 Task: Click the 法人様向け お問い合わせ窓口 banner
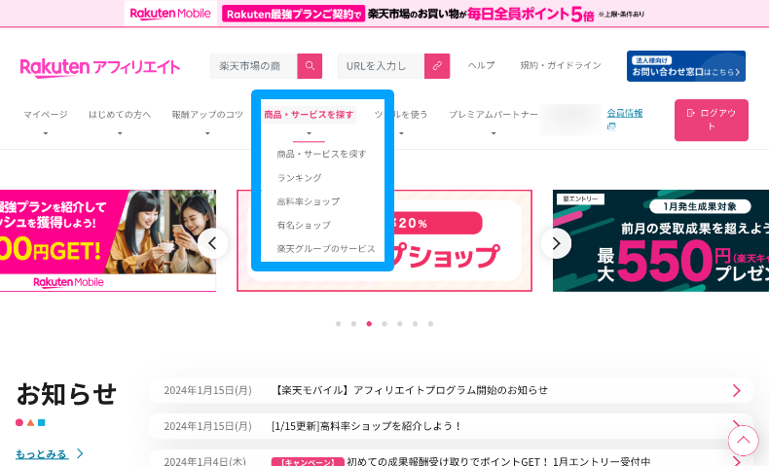click(686, 66)
